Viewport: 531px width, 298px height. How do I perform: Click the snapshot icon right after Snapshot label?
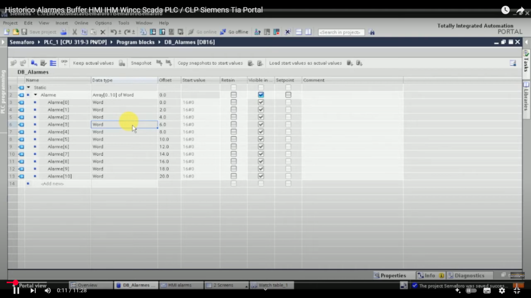click(159, 63)
